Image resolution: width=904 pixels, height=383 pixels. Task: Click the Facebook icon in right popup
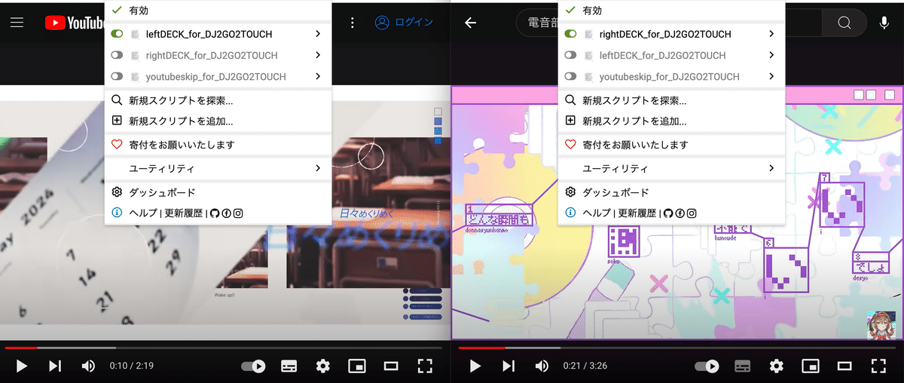(x=680, y=213)
